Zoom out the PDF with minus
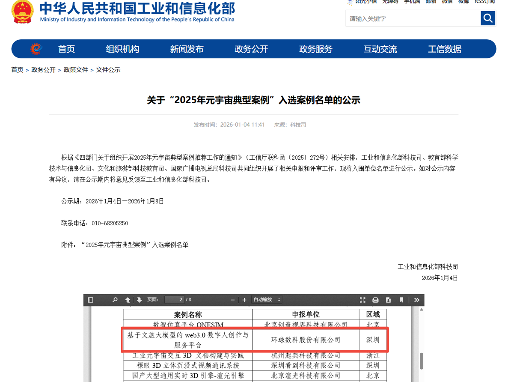The image size is (505, 382). tap(232, 300)
